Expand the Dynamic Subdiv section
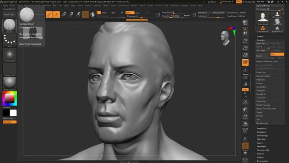289x163 pixels. tap(263, 76)
